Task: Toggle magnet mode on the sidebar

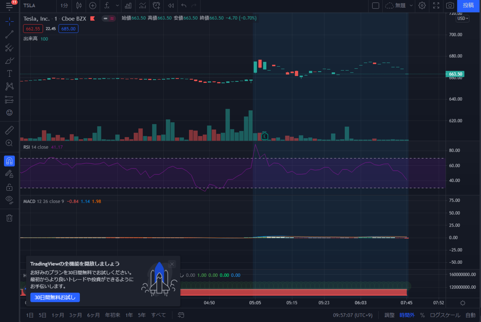Action: tap(9, 161)
